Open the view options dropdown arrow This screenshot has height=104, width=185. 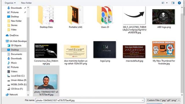click(x=167, y=3)
